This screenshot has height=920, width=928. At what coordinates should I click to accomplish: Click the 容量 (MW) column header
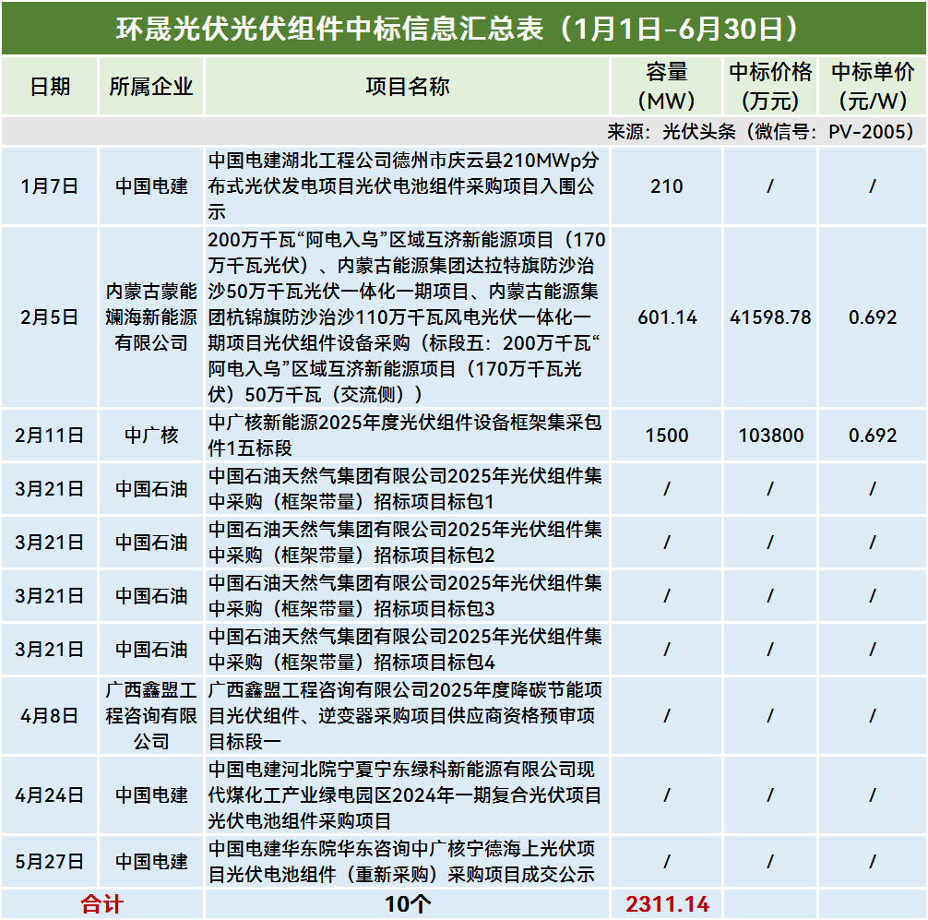point(666,87)
